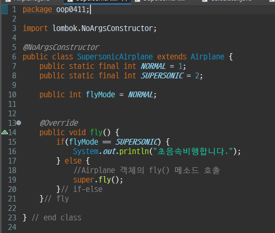The height and width of the screenshot is (233, 275).
Task: Click the 'println' method call
Action: [134, 151]
